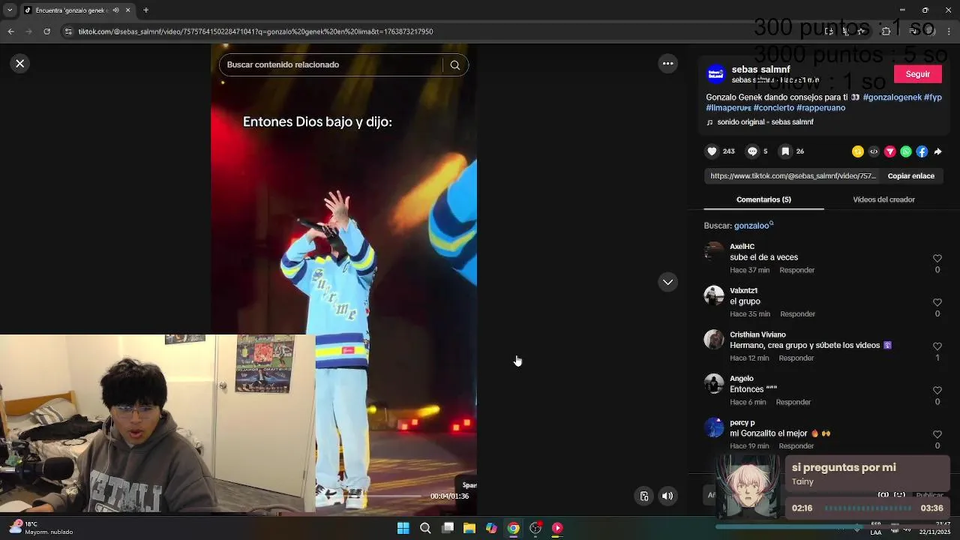Click the browser address bar URL

click(x=256, y=31)
